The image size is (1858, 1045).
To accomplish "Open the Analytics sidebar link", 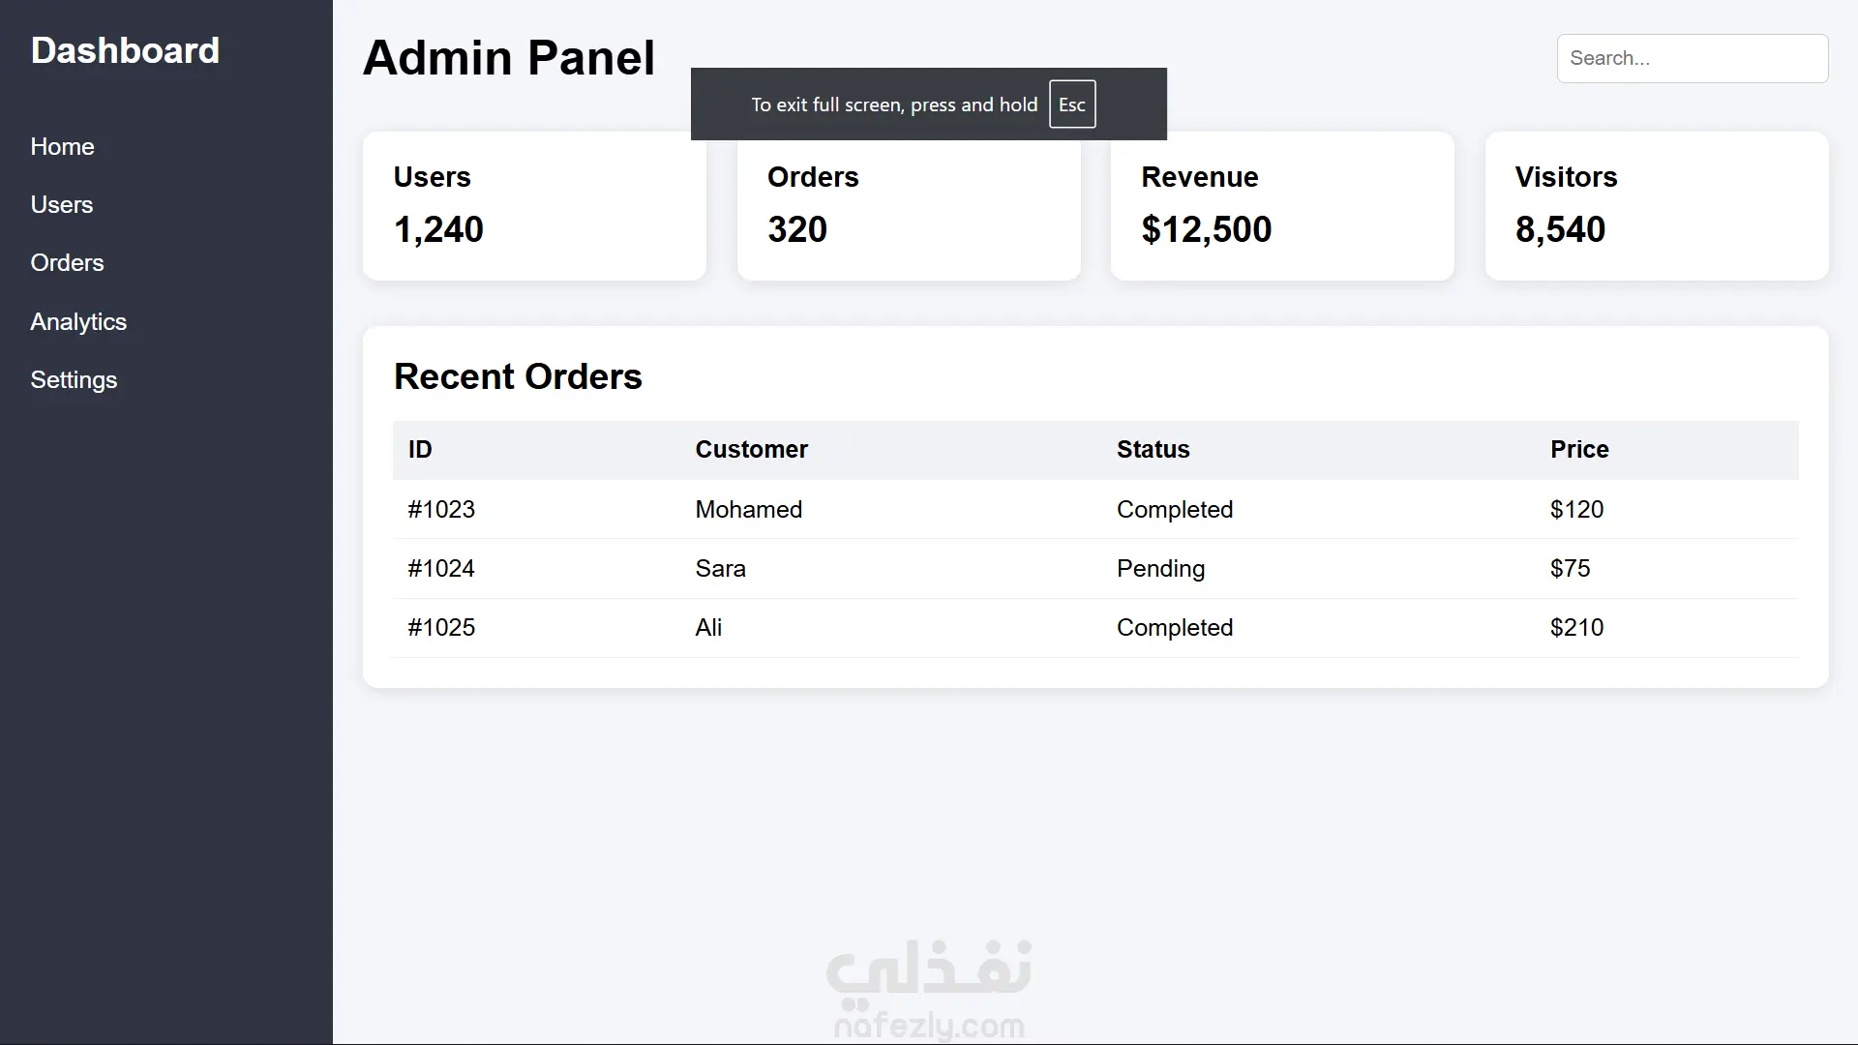I will (x=78, y=322).
